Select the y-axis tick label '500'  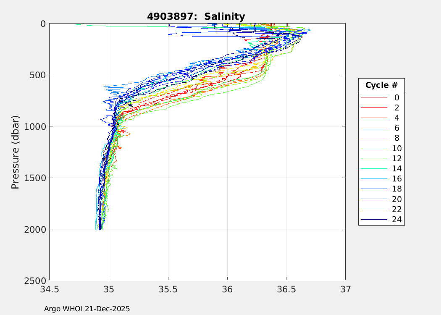click(x=39, y=75)
